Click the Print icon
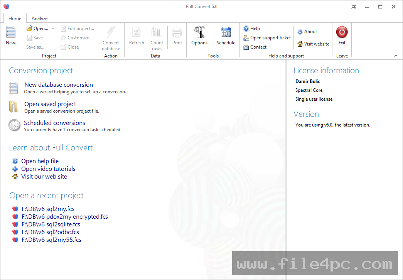The width and height of the screenshot is (403, 280). click(x=177, y=32)
